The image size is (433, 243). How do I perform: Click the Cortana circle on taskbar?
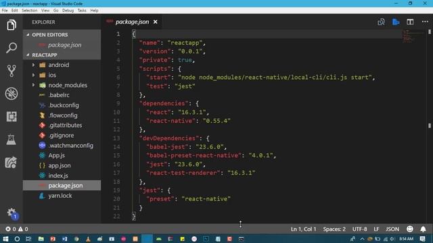click(17, 239)
